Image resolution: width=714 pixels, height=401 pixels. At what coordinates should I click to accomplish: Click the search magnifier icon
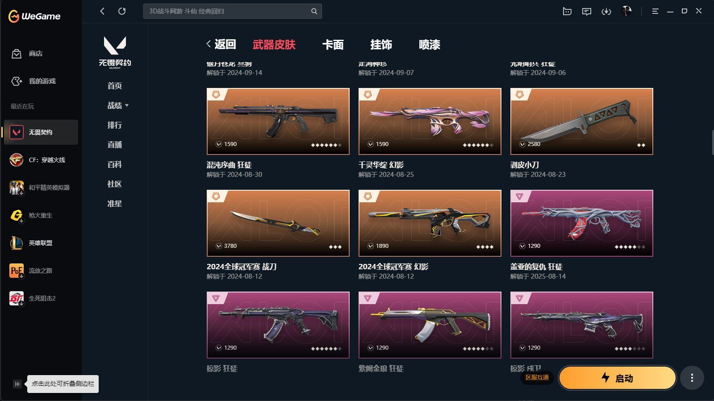pos(314,11)
